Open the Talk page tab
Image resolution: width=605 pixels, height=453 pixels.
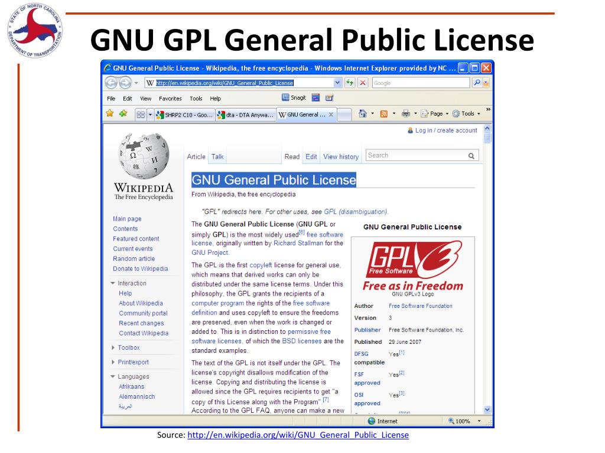[217, 157]
